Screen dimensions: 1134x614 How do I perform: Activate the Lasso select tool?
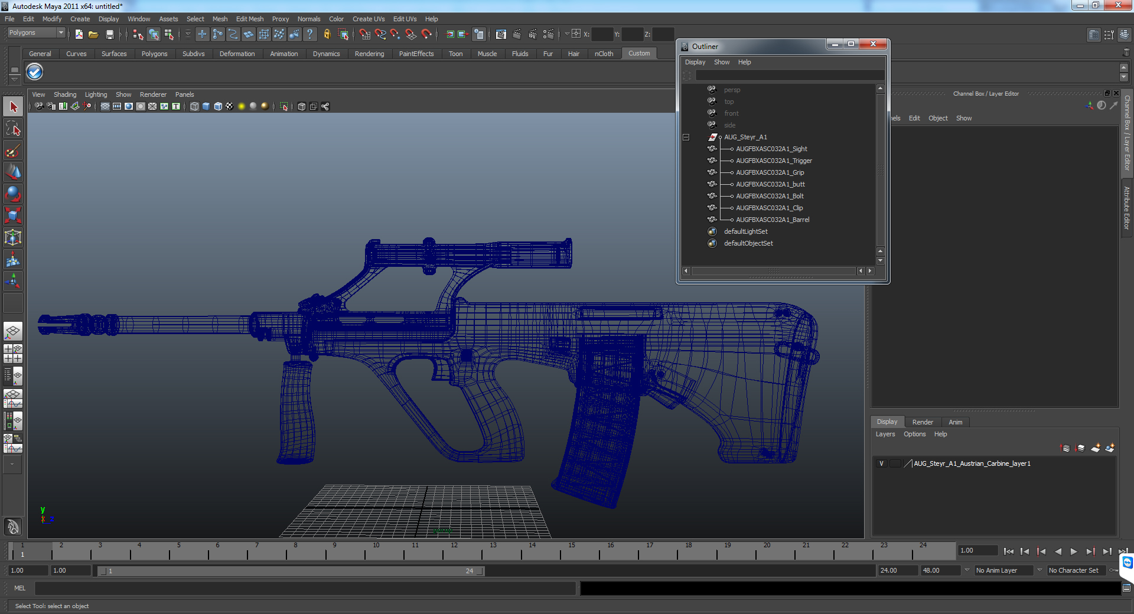tap(13, 129)
